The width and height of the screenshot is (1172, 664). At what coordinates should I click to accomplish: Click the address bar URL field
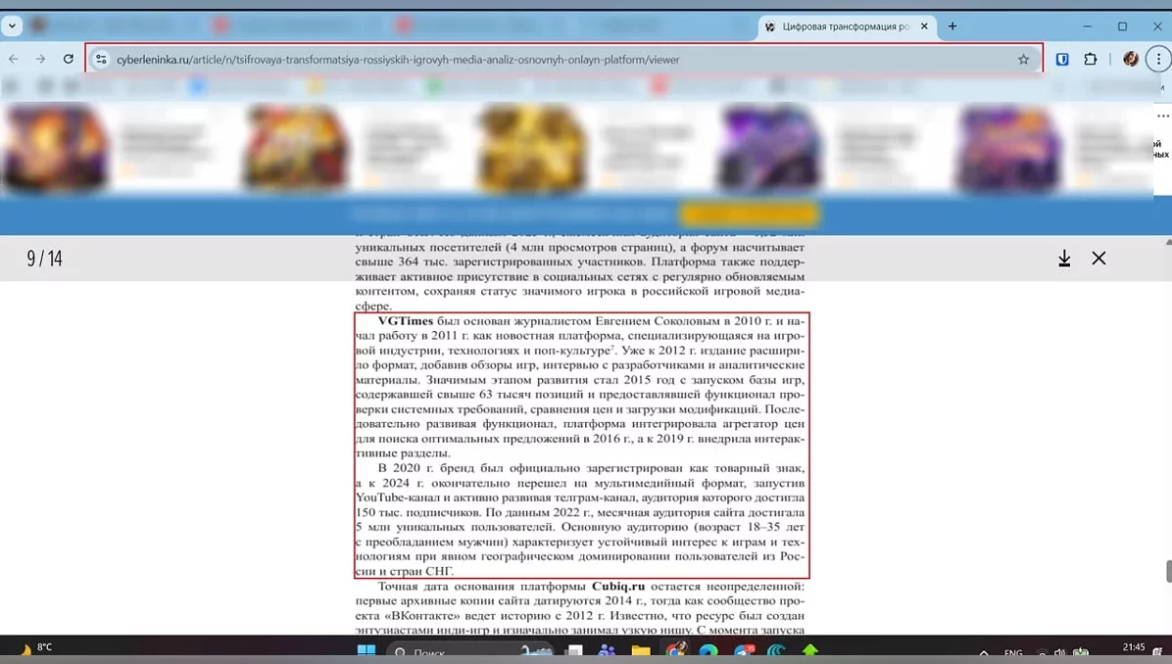coord(563,59)
